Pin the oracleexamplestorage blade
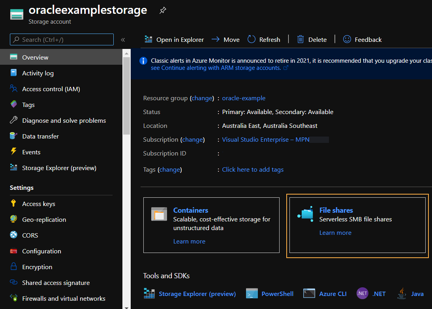 pyautogui.click(x=163, y=11)
